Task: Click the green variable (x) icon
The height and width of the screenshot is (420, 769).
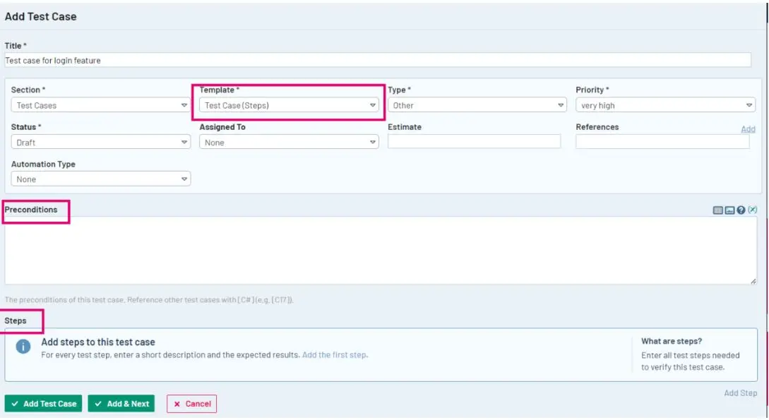Action: point(752,210)
